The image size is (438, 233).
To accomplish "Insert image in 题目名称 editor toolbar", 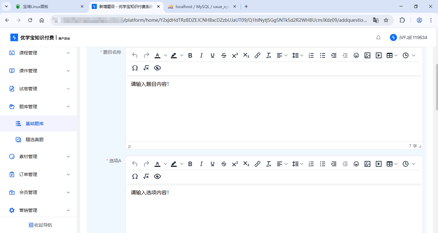I will pos(367,55).
